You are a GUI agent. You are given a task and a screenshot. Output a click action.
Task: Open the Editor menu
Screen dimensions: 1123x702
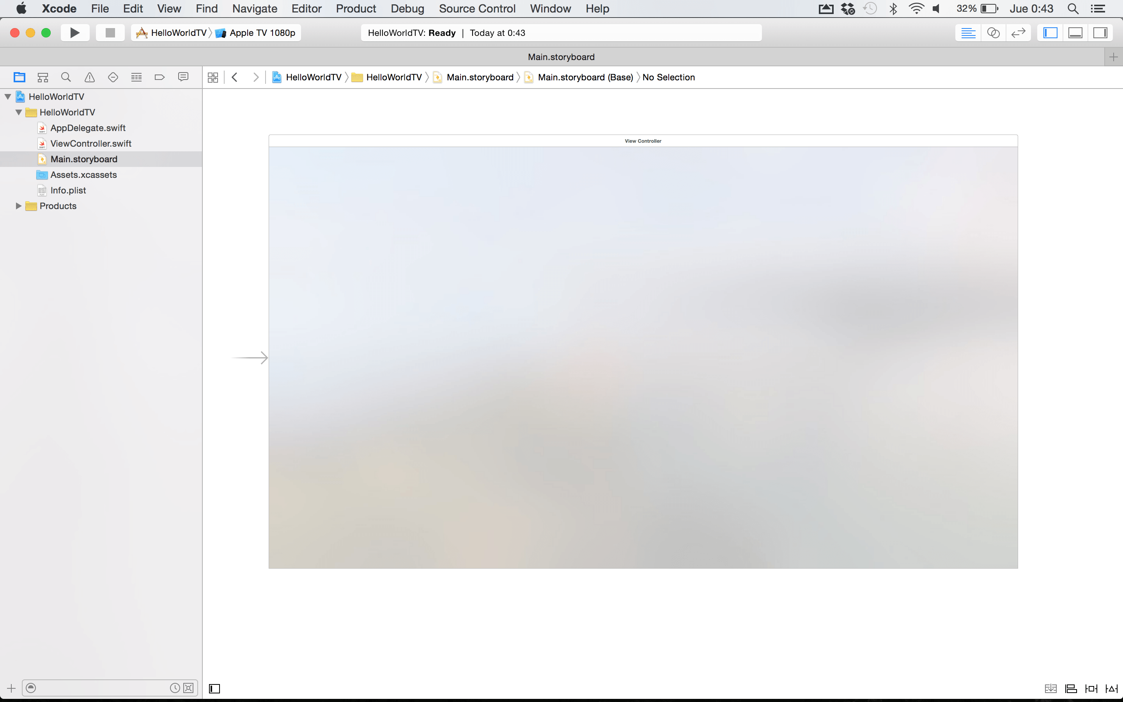(306, 9)
